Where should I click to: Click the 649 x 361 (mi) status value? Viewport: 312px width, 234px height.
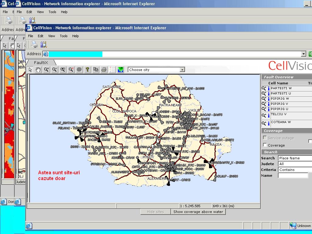pyautogui.click(x=223, y=206)
